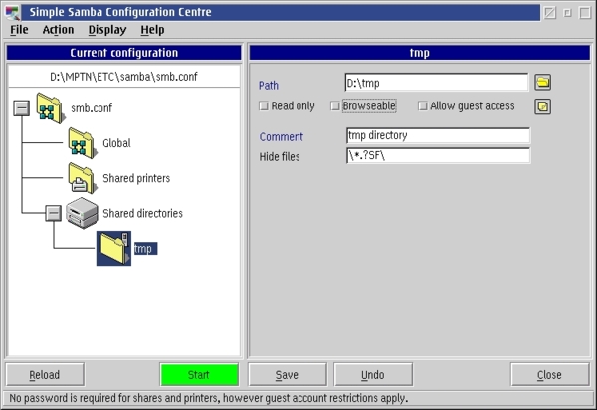Screen dimensions: 597x410
Task: Click the Path label
Action: click(x=269, y=85)
